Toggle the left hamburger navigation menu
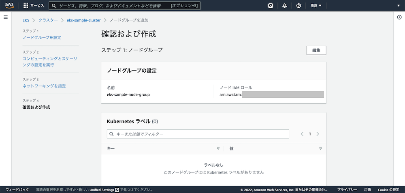The height and width of the screenshot is (193, 405). [x=6, y=17]
